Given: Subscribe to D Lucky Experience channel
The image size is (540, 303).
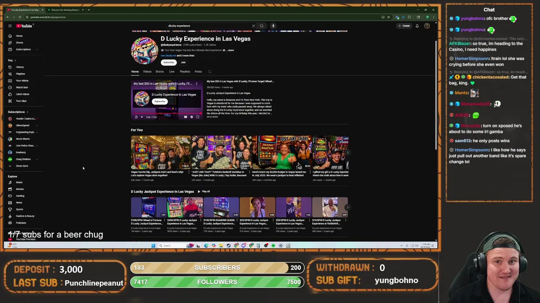Looking at the screenshot, I should click(168, 62).
